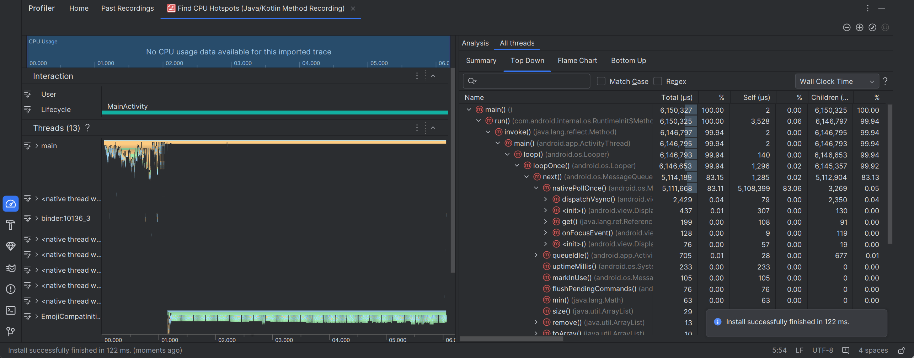
Task: Open the Bottom Up tab
Action: click(628, 60)
